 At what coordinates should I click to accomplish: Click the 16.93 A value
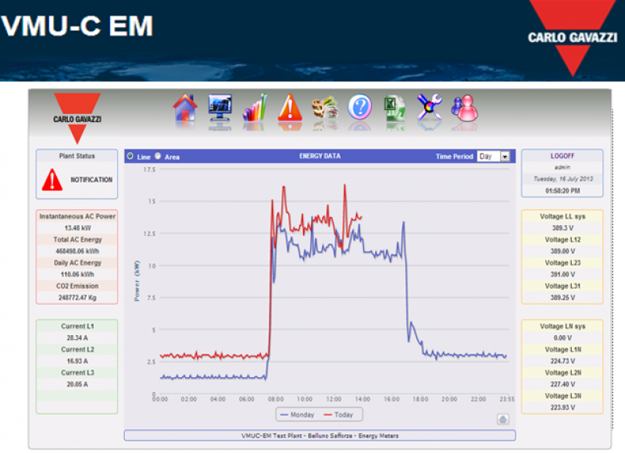click(77, 361)
